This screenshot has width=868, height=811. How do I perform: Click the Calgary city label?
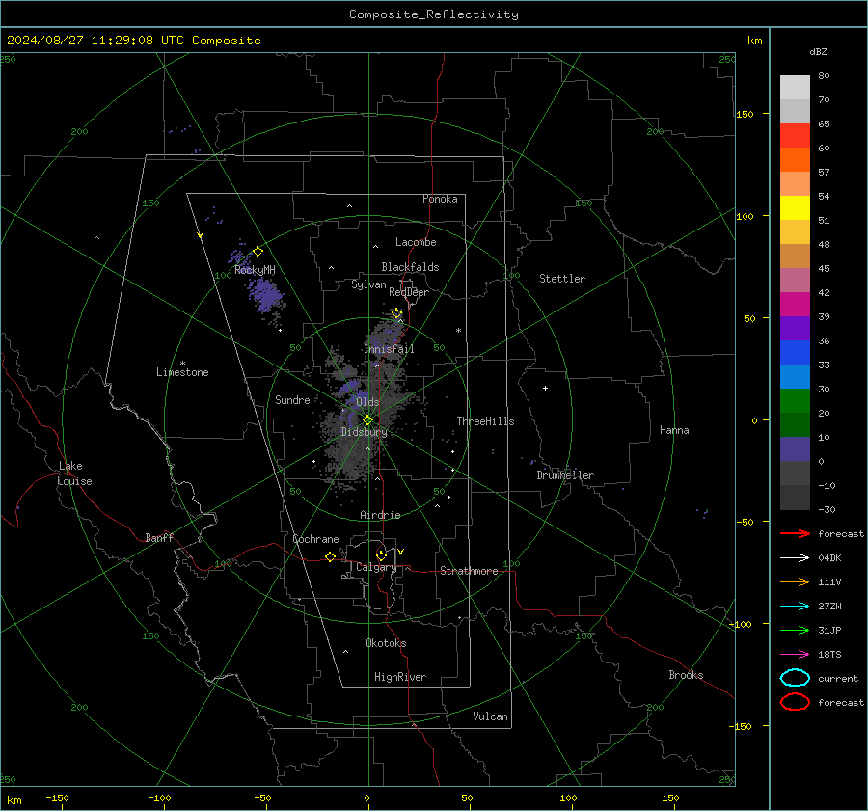(376, 567)
